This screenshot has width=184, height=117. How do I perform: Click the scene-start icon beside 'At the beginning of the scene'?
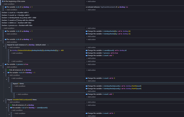point(3,1)
